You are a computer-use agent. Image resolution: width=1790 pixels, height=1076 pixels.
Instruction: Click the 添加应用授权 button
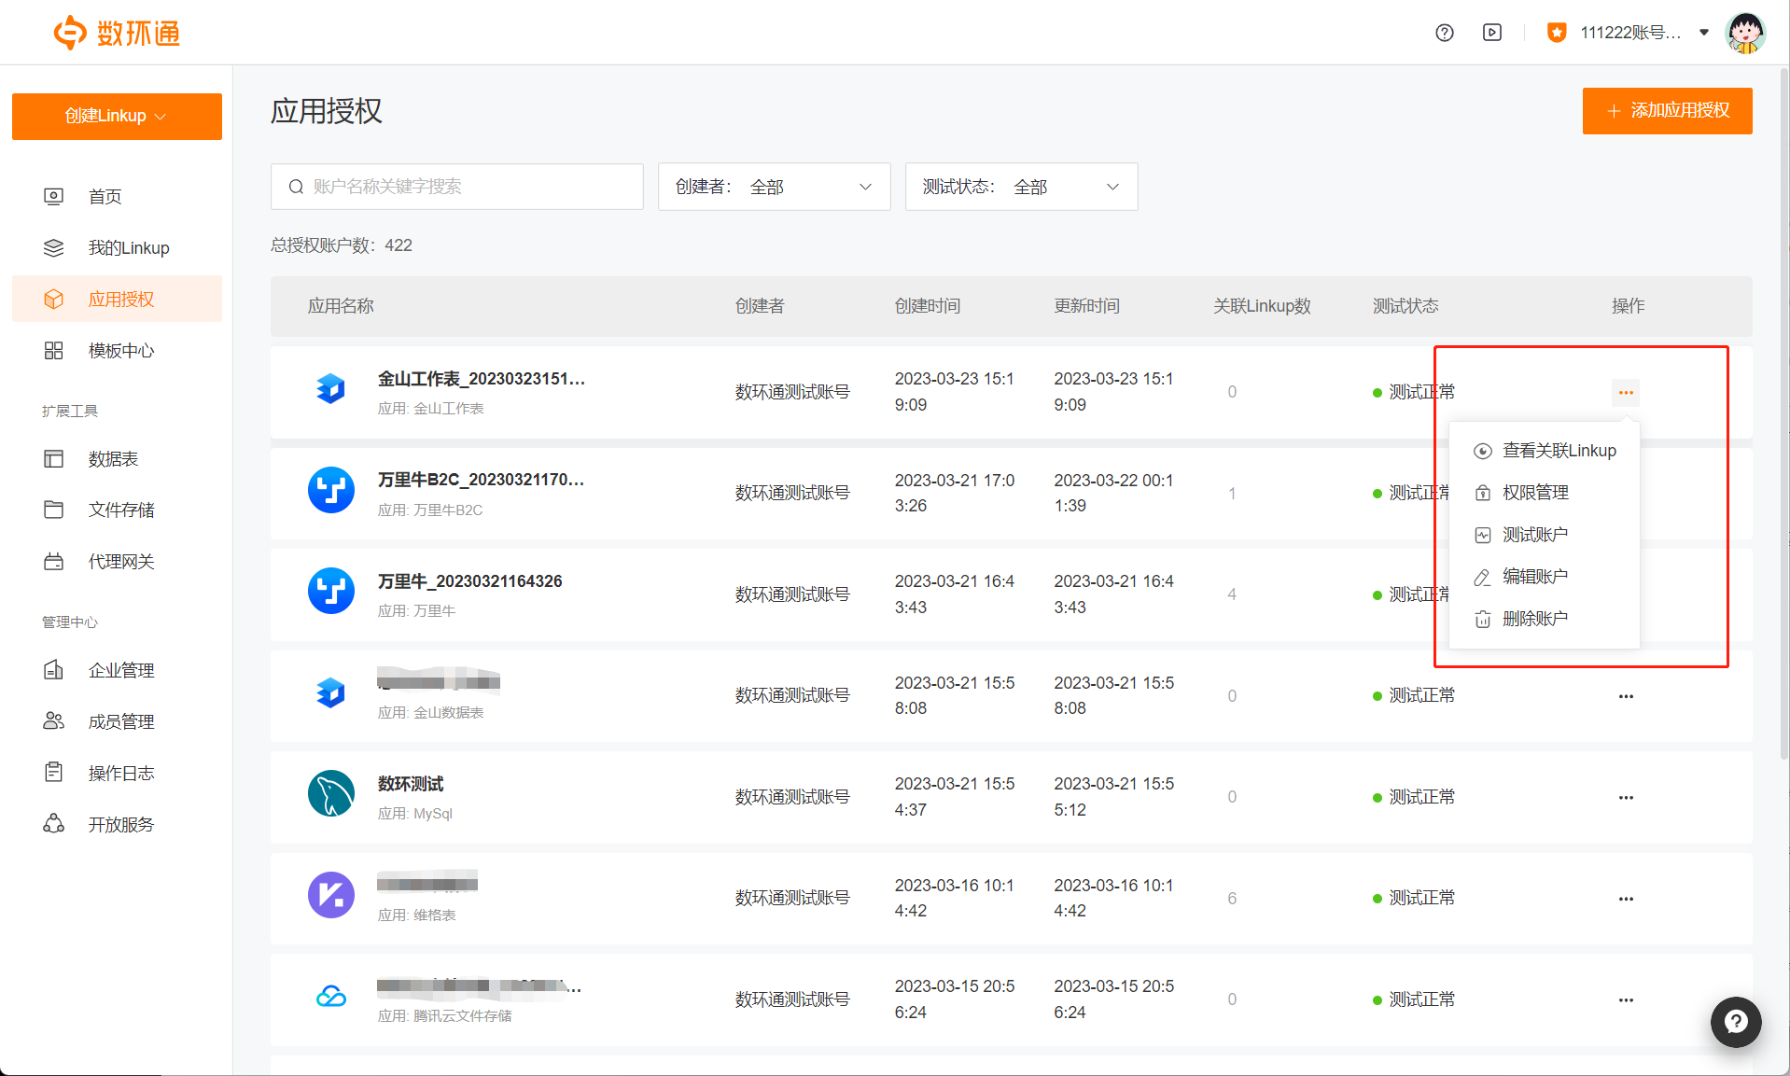(1667, 111)
